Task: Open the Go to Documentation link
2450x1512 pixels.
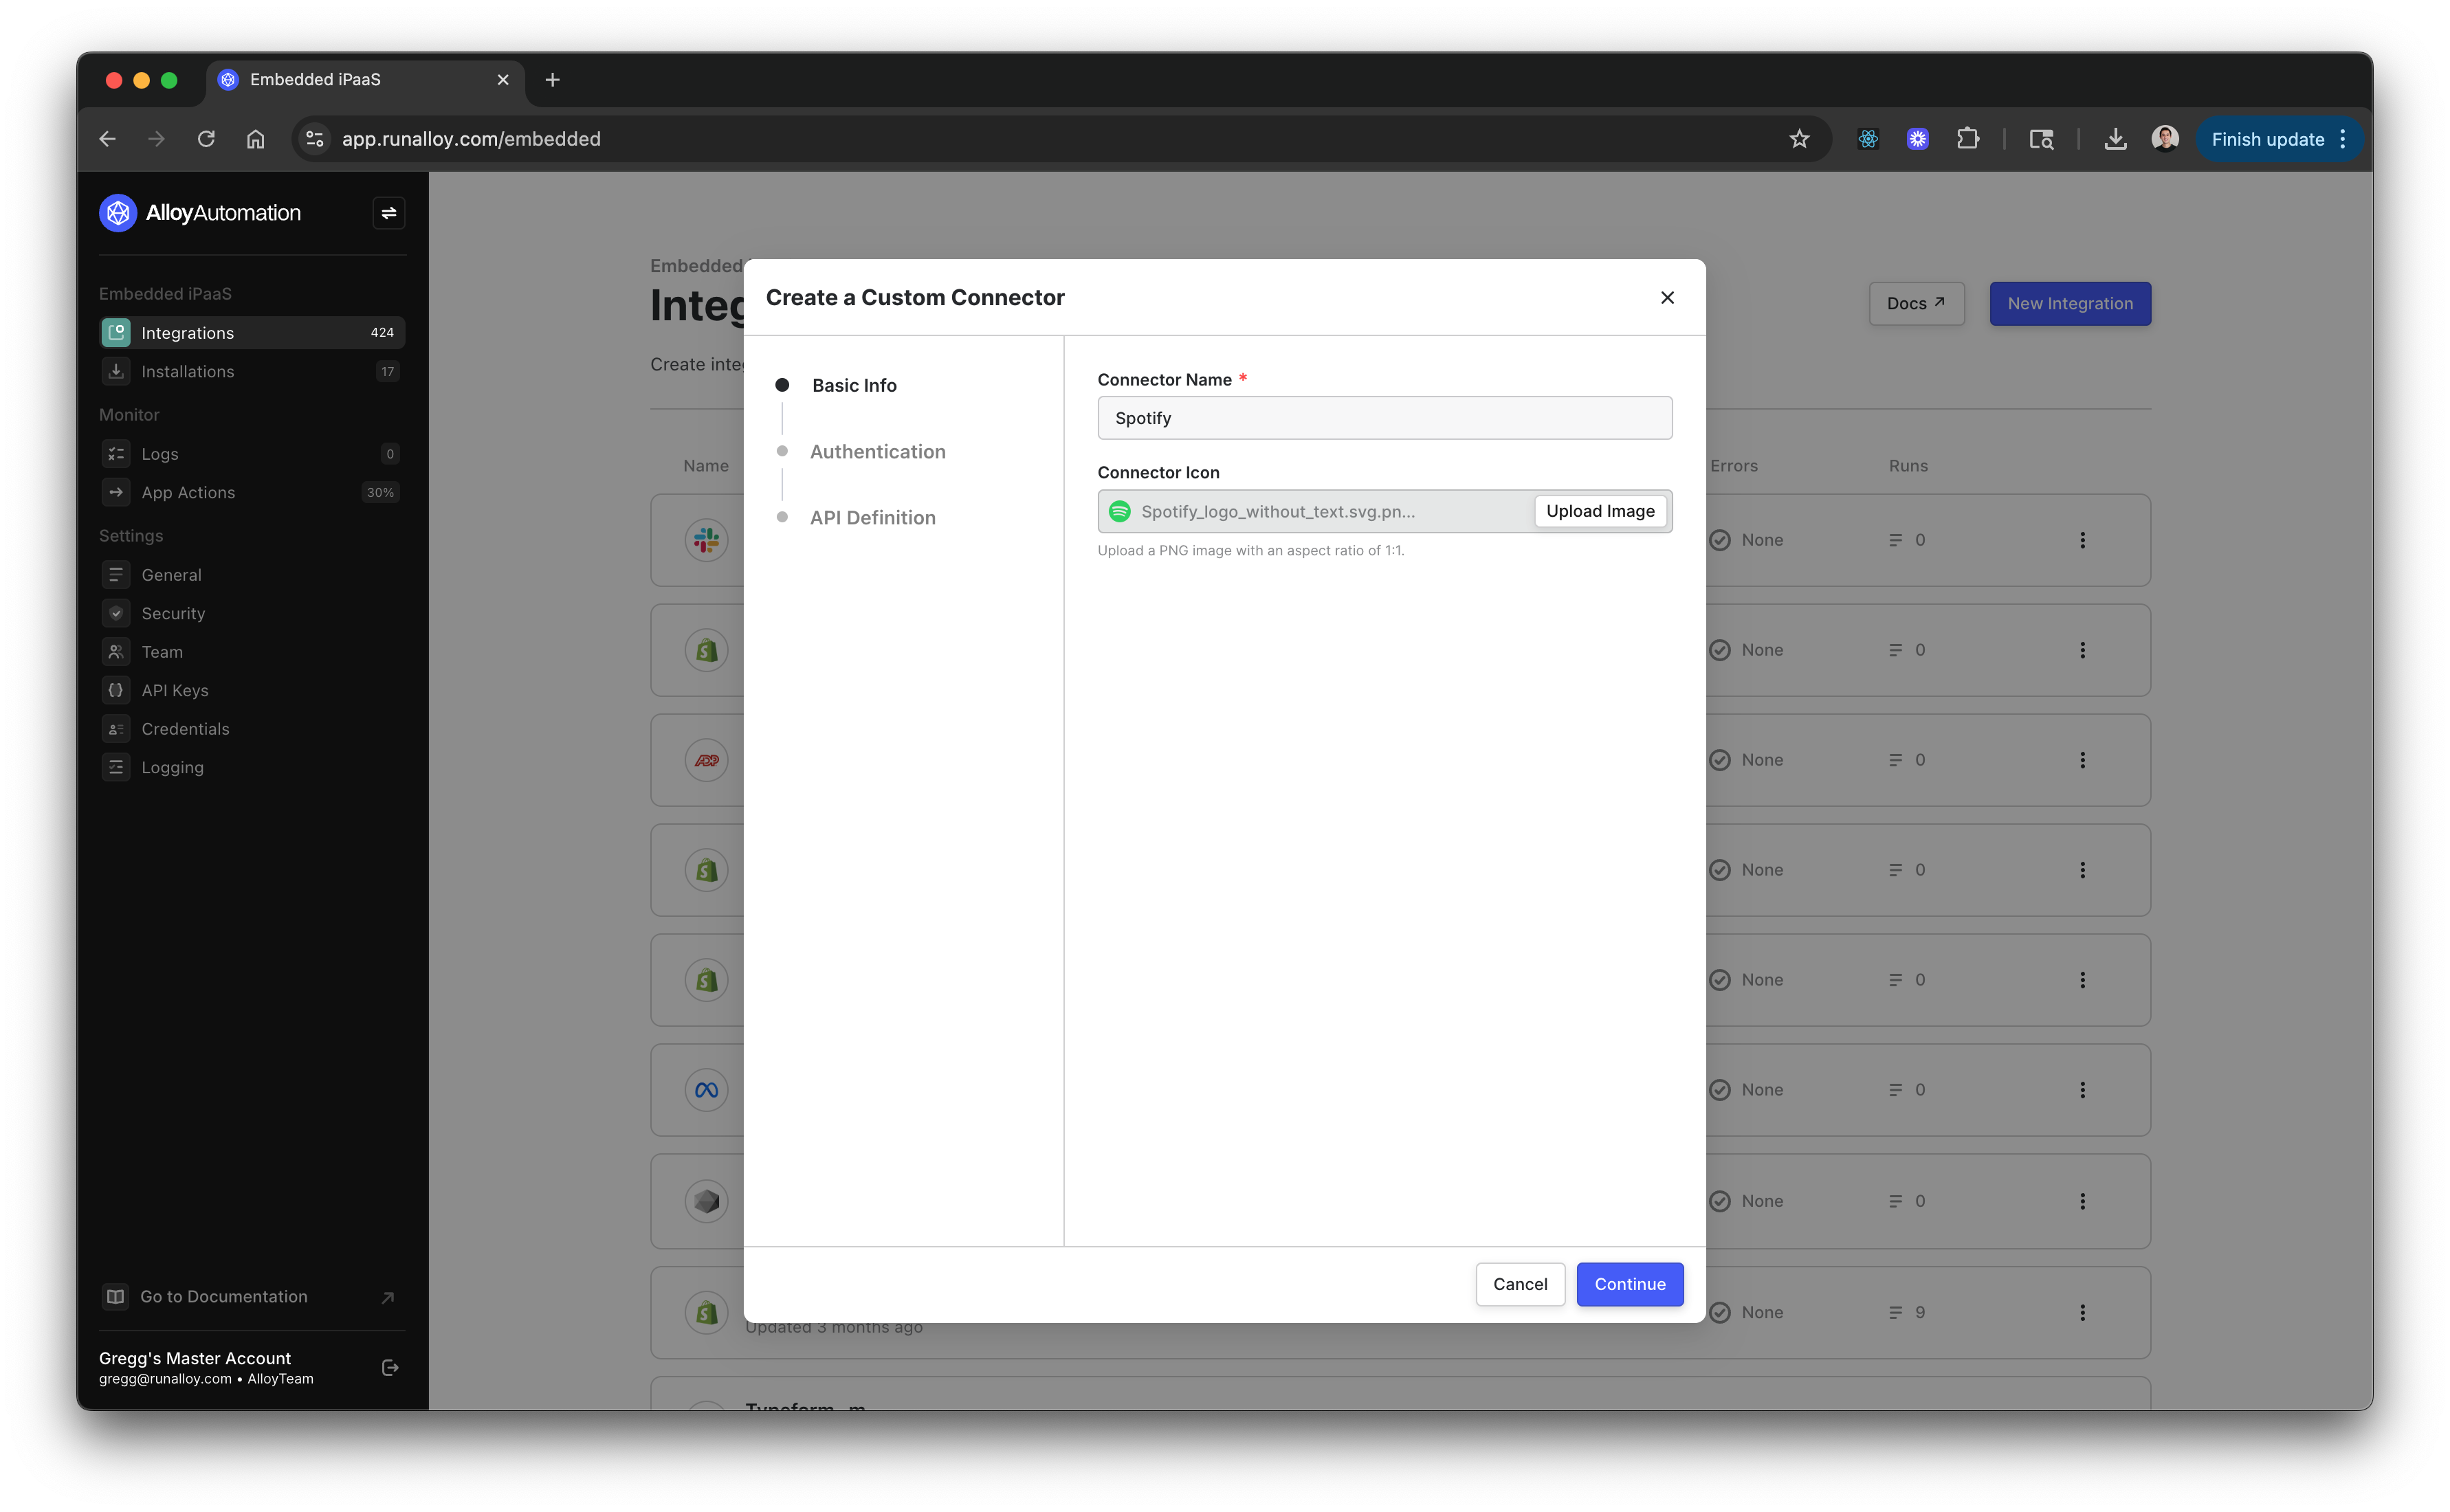Action: (x=224, y=1297)
